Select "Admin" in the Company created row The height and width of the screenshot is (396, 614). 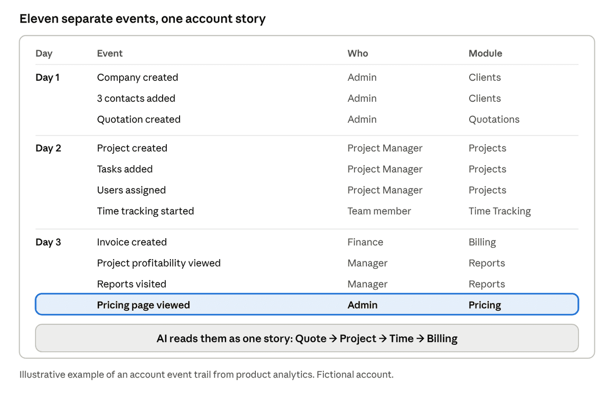(362, 78)
